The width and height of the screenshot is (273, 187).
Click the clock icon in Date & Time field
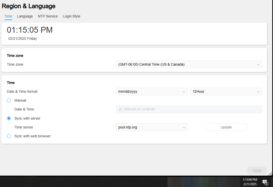point(120,109)
